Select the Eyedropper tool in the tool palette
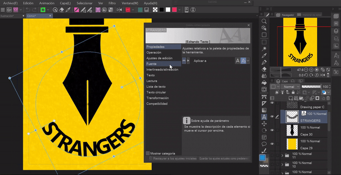341x175 pixels. 264,56
